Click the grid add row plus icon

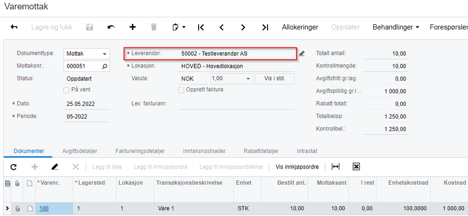pos(35,167)
